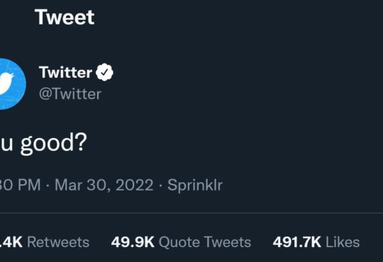Click the word Retweets
Viewport: 383px width, 262px height.
(58, 242)
